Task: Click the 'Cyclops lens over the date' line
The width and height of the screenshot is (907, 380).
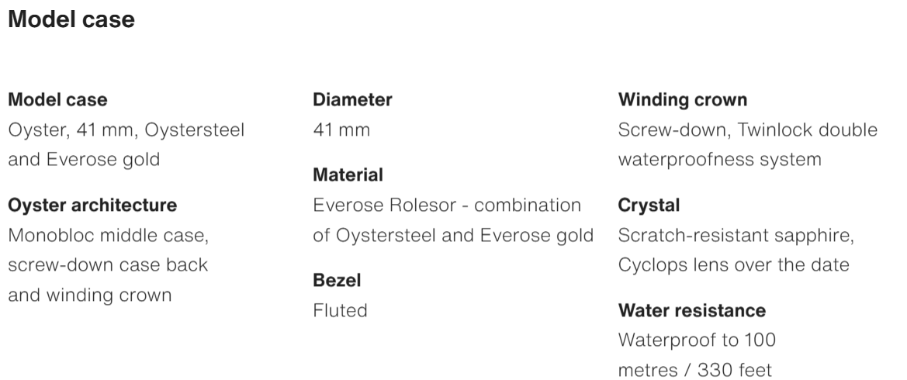Action: tap(733, 264)
